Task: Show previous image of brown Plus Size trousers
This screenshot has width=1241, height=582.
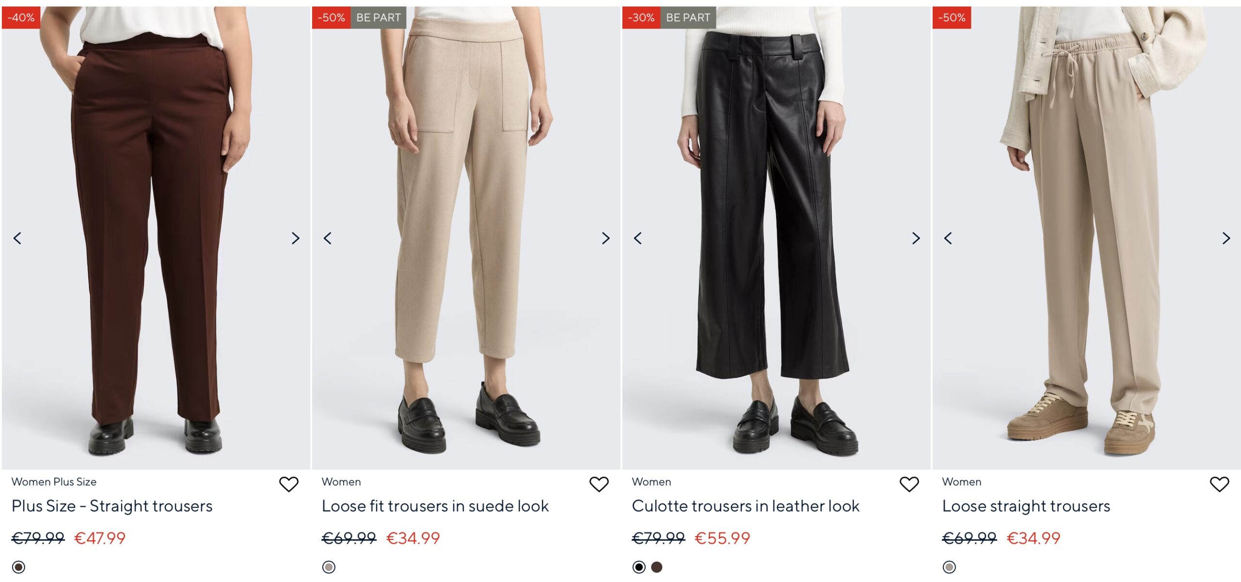Action: 17,238
